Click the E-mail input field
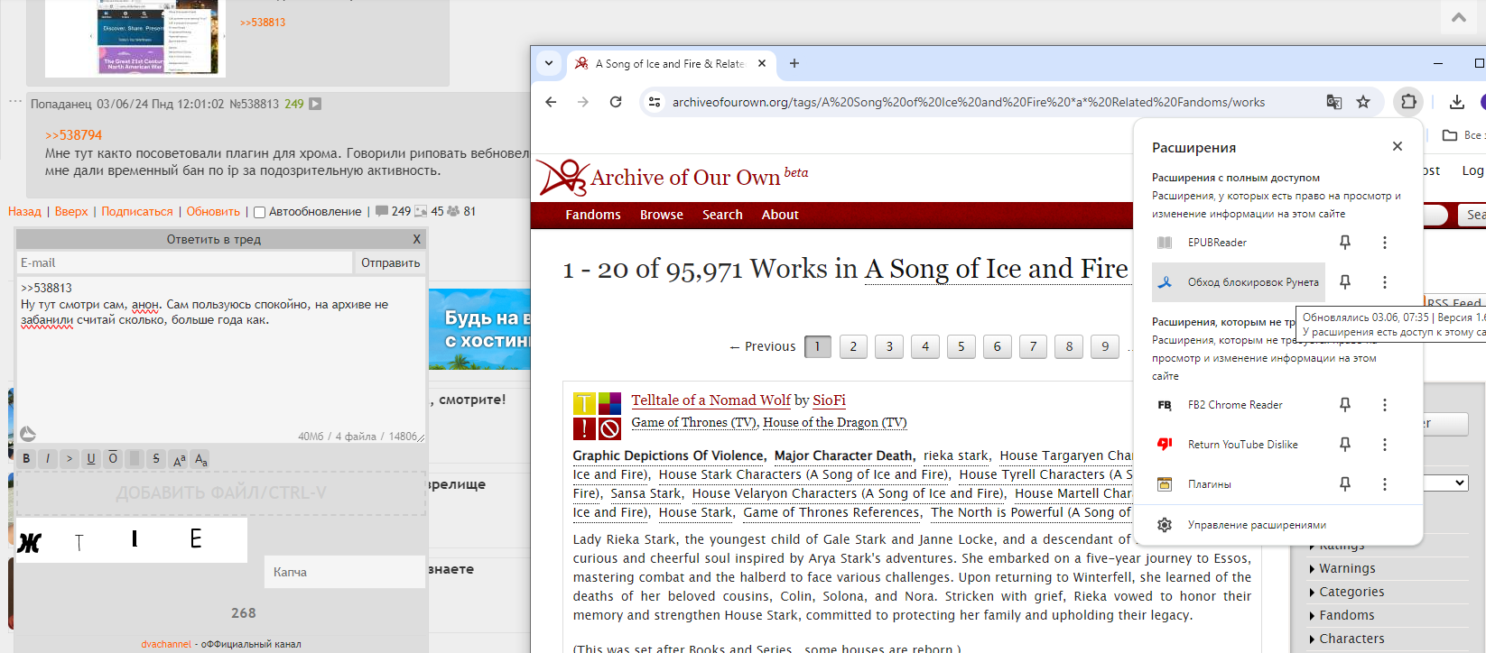1486x653 pixels. (184, 262)
